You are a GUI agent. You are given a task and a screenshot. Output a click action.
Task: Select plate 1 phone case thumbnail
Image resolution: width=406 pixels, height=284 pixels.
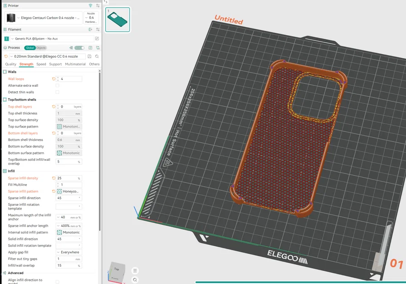pyautogui.click(x=117, y=20)
